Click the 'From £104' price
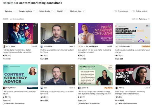The image size is (154, 105). click(x=120, y=100)
